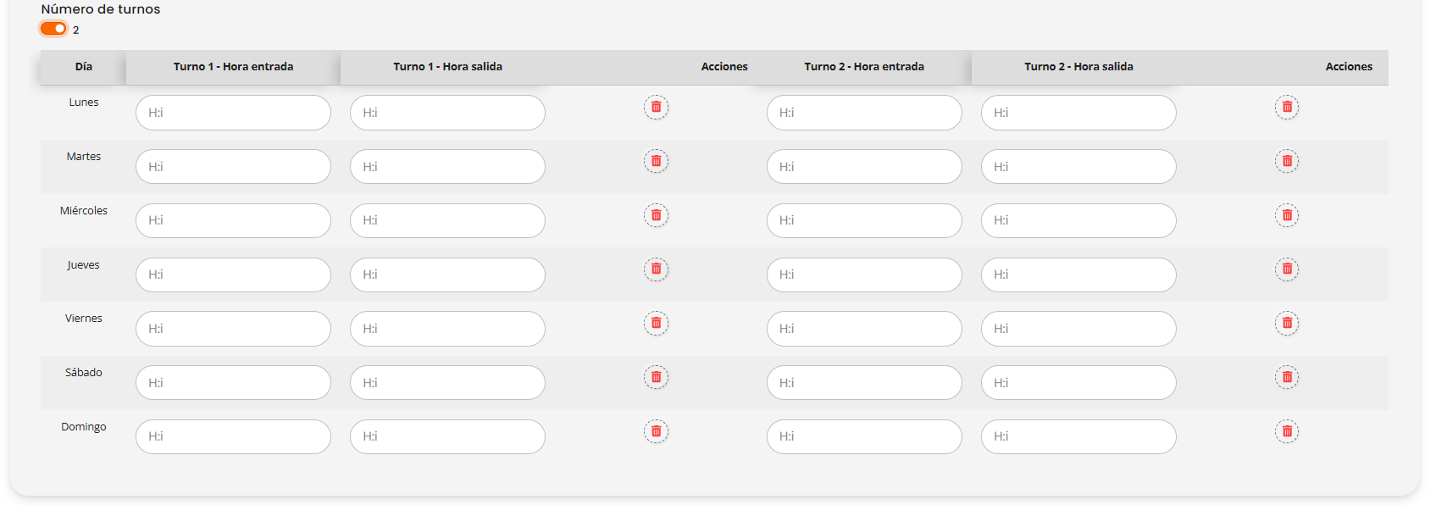Focus Viernes Turno 1 Hora entrada field
This screenshot has height=505, width=1430.
(x=233, y=329)
